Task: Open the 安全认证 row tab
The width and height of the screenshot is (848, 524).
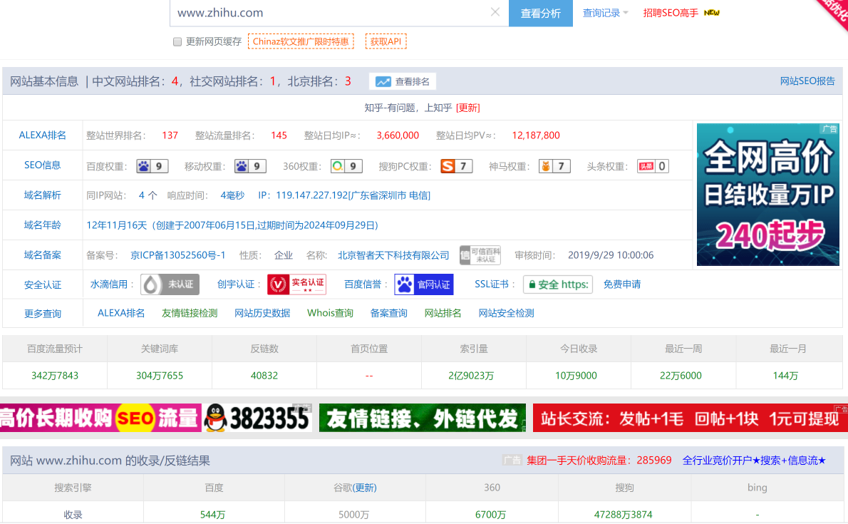Action: point(43,284)
